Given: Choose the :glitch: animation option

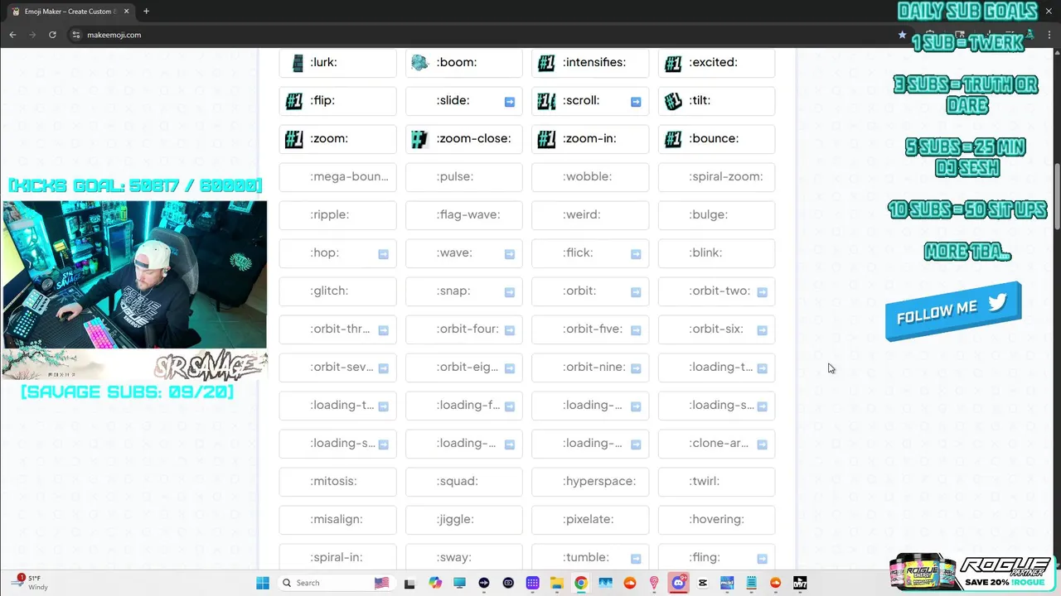Looking at the screenshot, I should pyautogui.click(x=337, y=291).
